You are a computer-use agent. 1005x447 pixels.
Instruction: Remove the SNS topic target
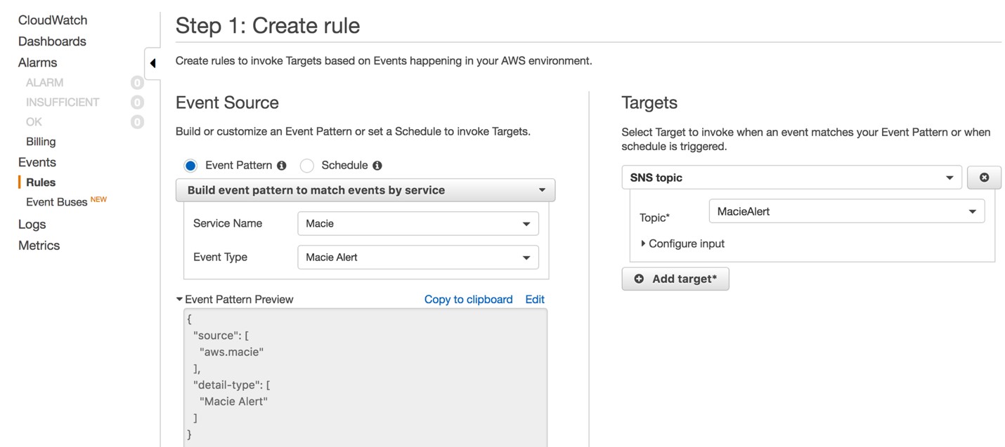(984, 178)
